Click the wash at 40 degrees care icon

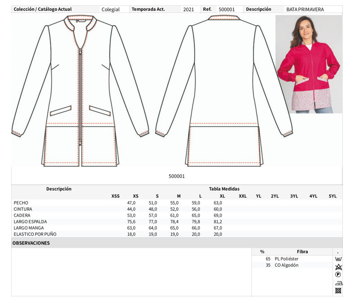[337, 259]
